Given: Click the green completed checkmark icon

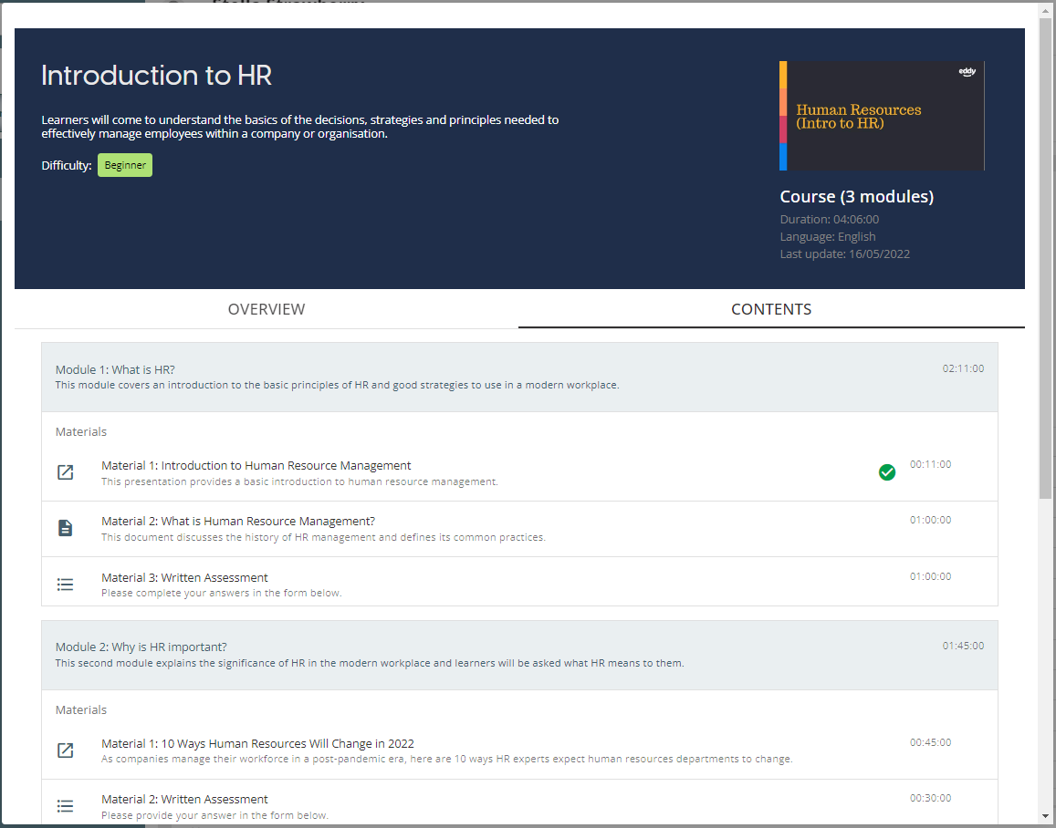Looking at the screenshot, I should pyautogui.click(x=886, y=472).
